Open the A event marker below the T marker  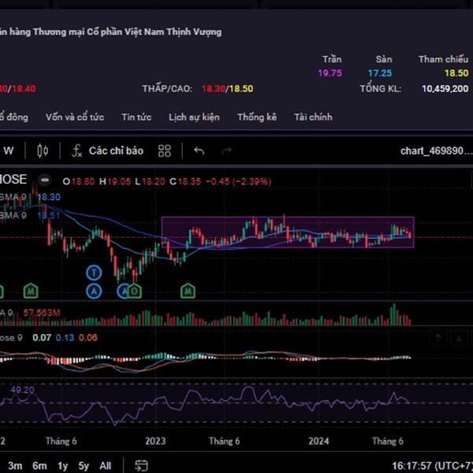tap(94, 292)
